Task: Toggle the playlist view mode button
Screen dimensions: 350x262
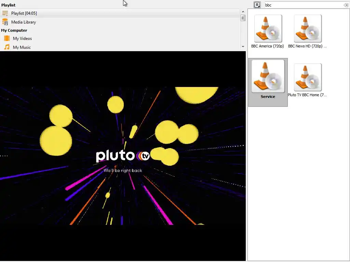Action: tap(257, 5)
